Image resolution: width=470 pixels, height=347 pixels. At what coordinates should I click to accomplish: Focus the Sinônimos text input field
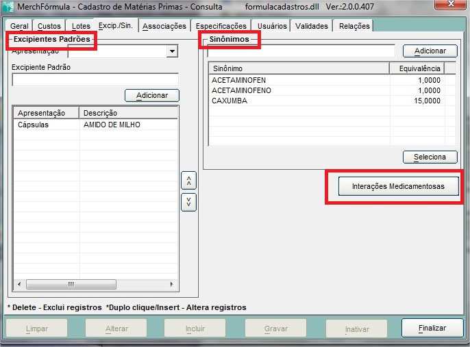coord(301,51)
